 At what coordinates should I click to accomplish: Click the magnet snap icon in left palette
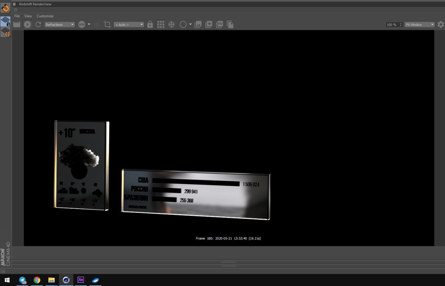click(x=5, y=8)
